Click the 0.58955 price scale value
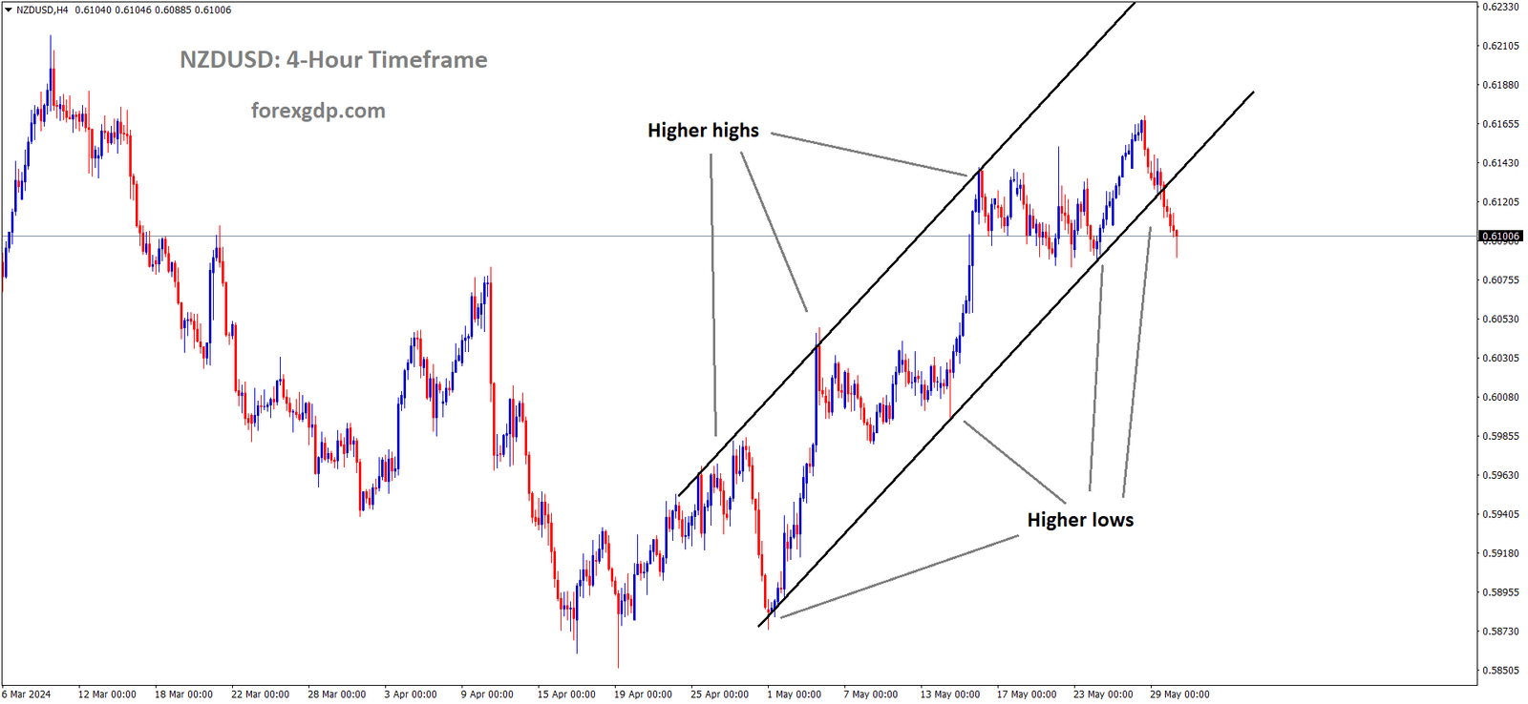This screenshot has width=1528, height=704. [1500, 592]
